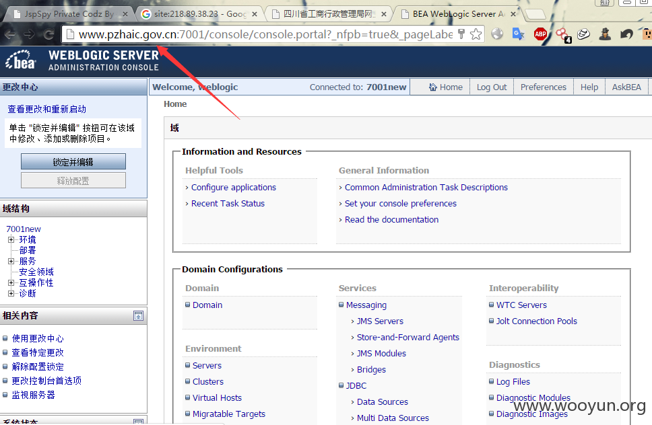This screenshot has width=652, height=425.
Task: Switch to the 四川省工商行政管理局 tab
Action: [x=329, y=14]
